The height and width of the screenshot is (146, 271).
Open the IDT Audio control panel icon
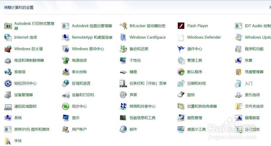[238, 26]
